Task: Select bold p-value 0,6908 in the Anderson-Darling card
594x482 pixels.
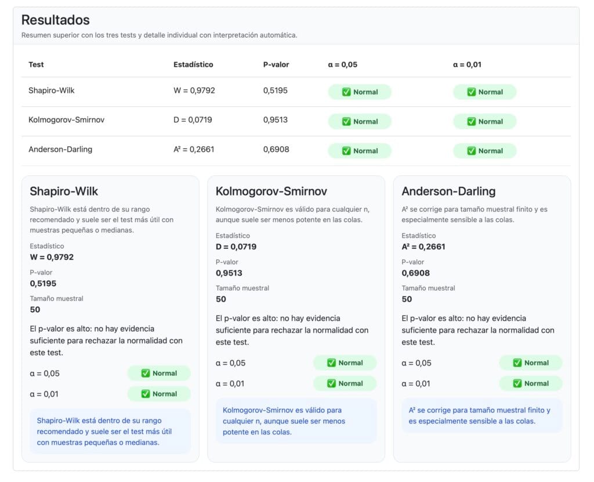Action: coord(415,273)
